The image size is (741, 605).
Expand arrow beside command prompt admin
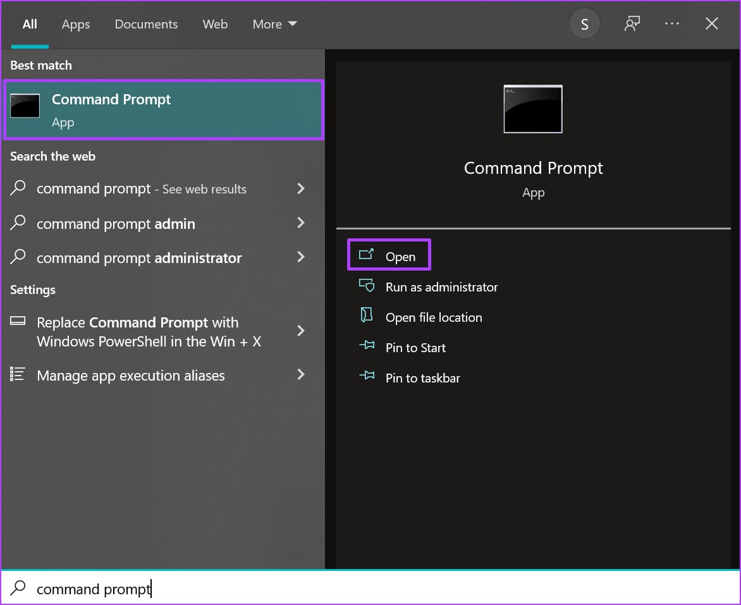coord(300,223)
